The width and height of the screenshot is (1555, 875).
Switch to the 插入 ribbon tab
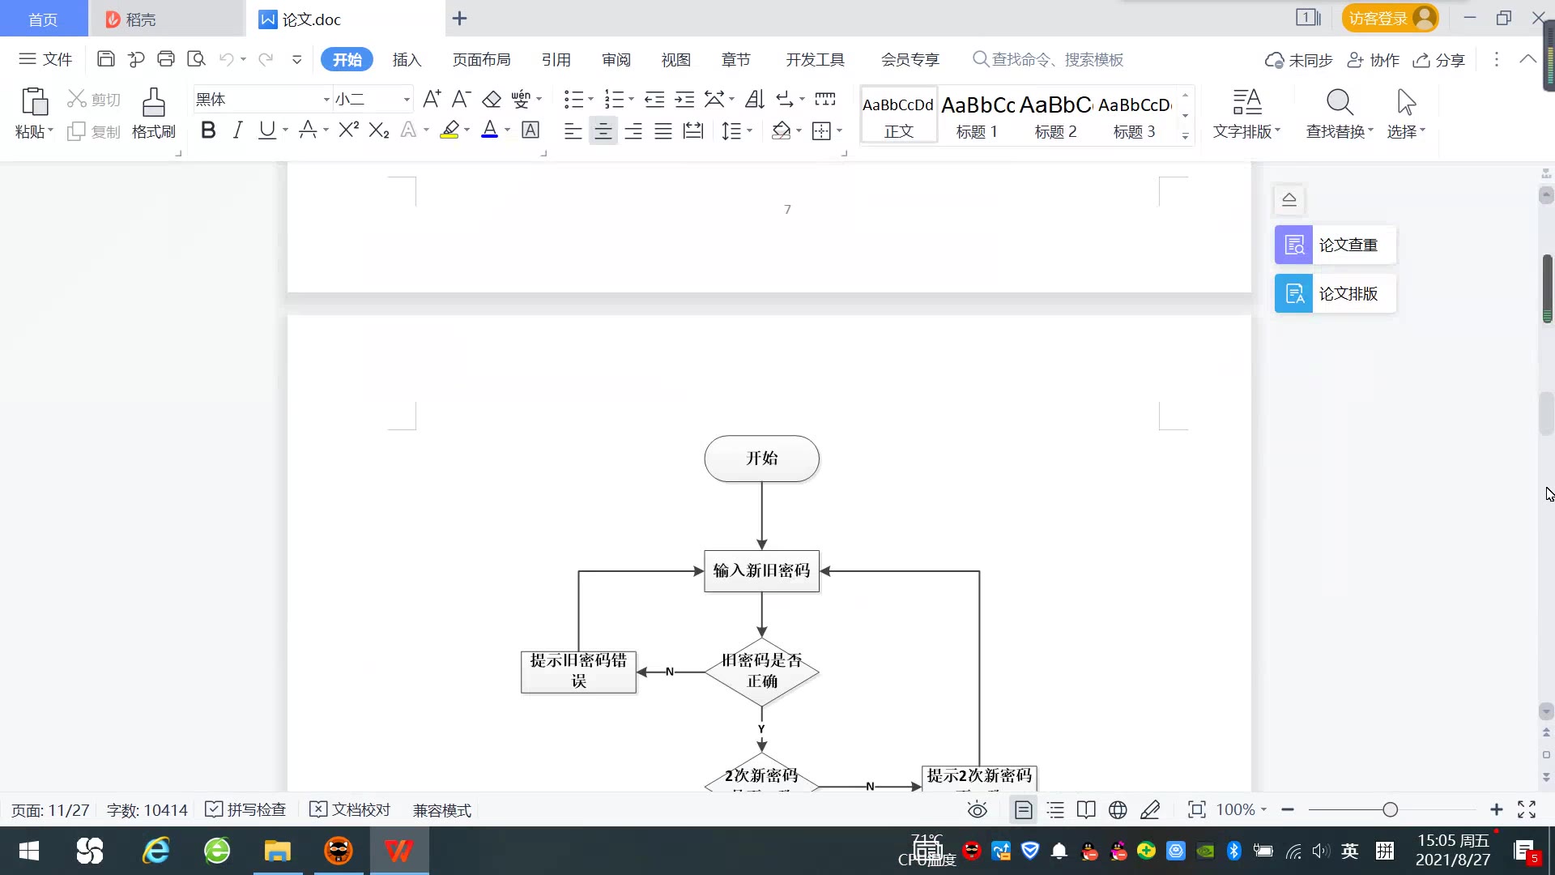coord(407,59)
